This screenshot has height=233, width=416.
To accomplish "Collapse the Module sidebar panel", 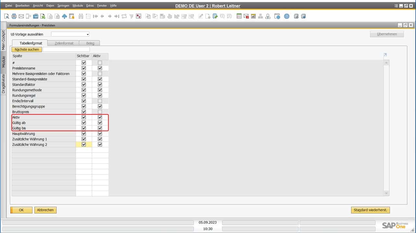I will click(3, 60).
